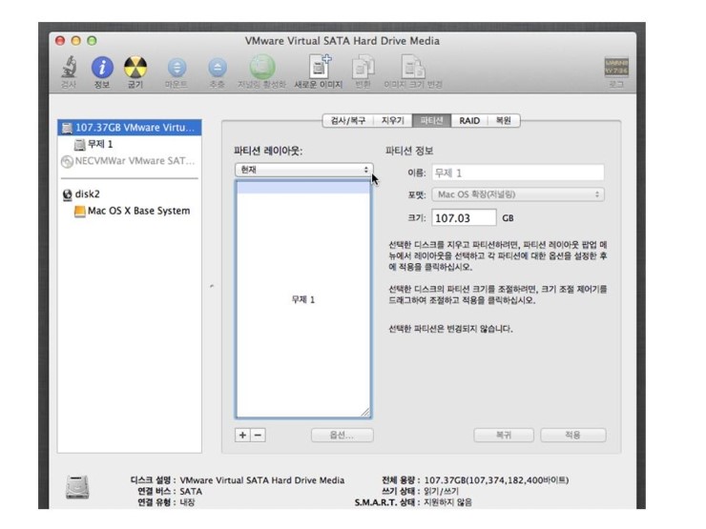The width and height of the screenshot is (706, 529).
Task: Switch to the 지우기 (Erase) tab
Action: coord(393,121)
